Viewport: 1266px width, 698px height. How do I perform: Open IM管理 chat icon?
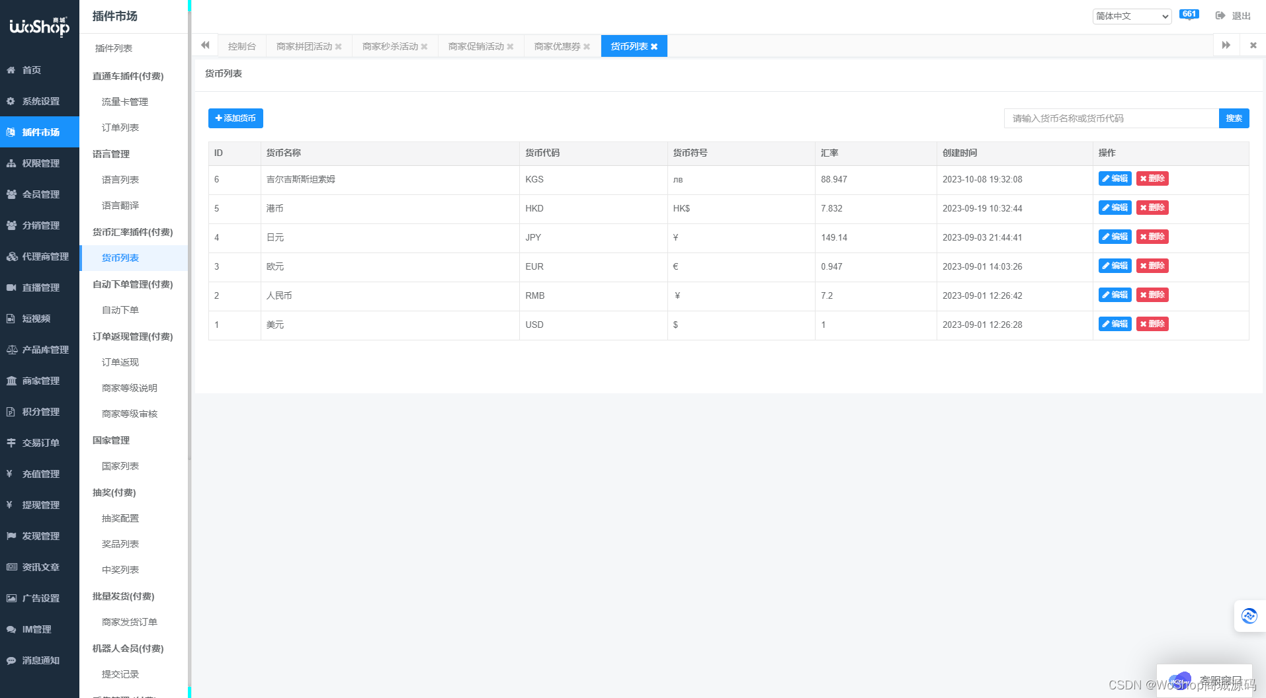(11, 629)
